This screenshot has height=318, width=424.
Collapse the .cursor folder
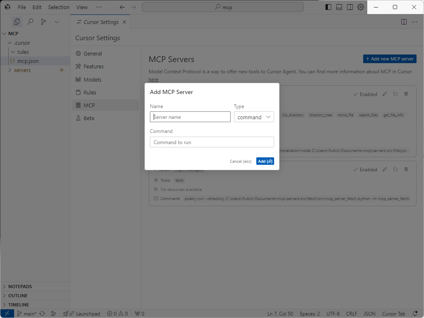(x=23, y=43)
